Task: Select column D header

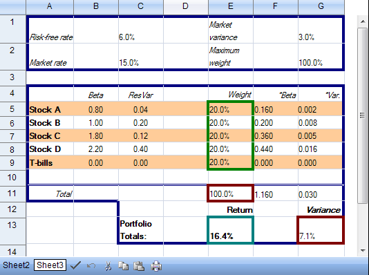Action: point(186,7)
